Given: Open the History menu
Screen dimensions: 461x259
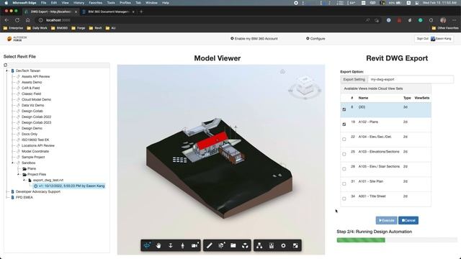Looking at the screenshot, I should coord(79,3).
